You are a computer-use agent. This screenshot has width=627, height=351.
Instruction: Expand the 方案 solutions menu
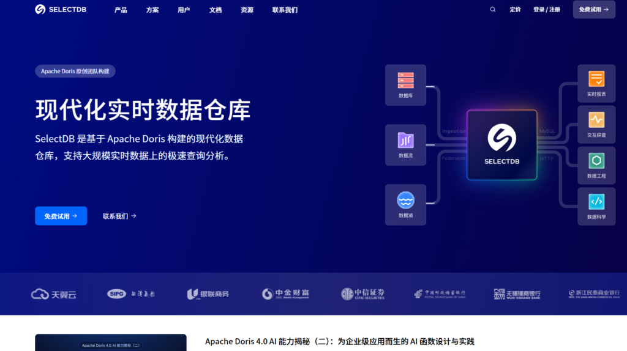152,10
